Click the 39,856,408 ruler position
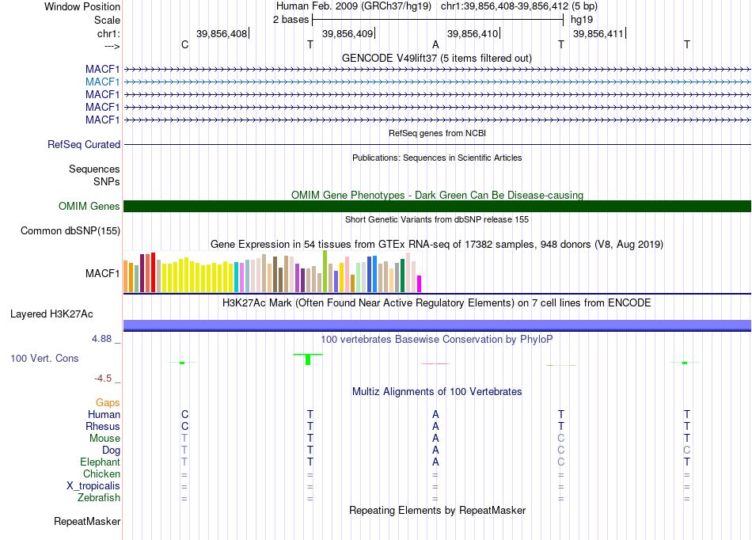This screenshot has width=752, height=540. (222, 33)
